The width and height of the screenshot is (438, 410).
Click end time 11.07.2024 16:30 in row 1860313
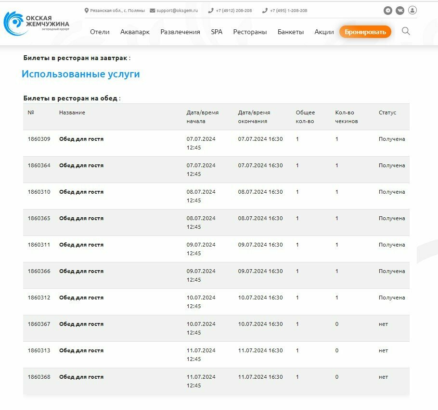260,350
